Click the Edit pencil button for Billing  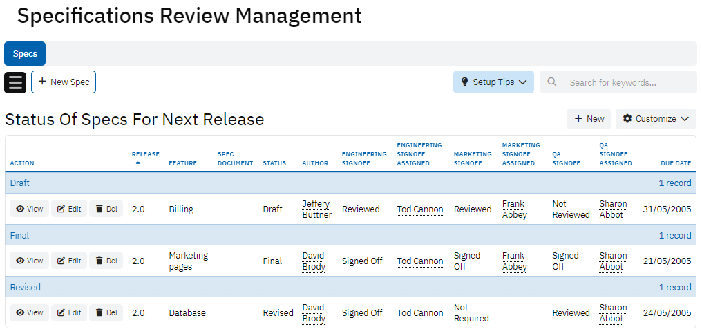69,209
